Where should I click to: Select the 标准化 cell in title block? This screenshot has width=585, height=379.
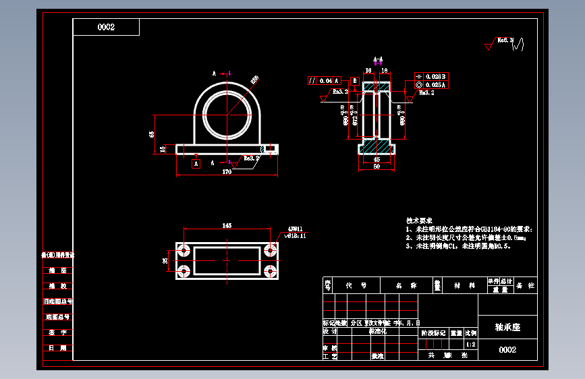[378, 331]
